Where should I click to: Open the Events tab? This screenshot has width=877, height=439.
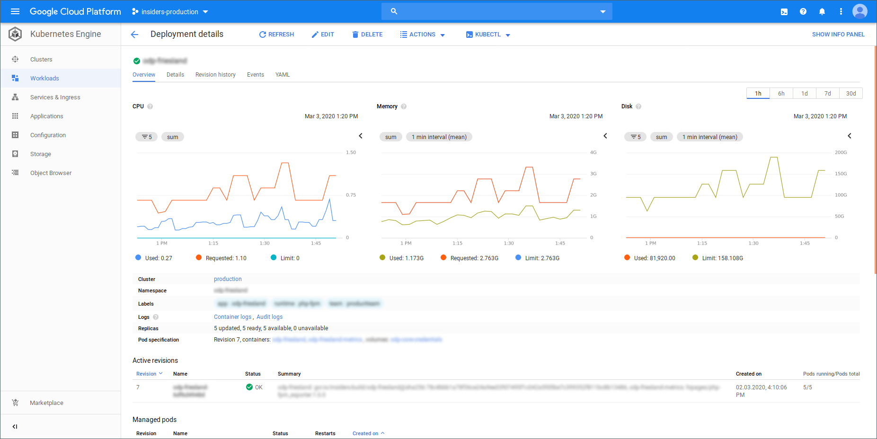256,75
